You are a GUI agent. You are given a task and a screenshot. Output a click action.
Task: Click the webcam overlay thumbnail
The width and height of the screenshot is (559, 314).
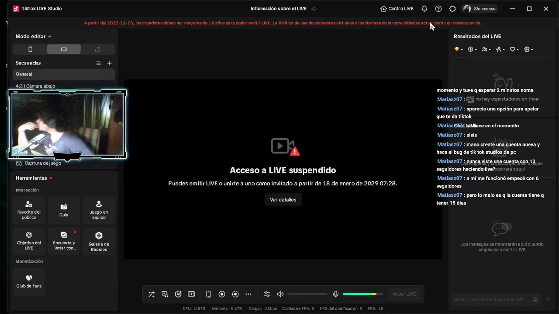(x=68, y=125)
